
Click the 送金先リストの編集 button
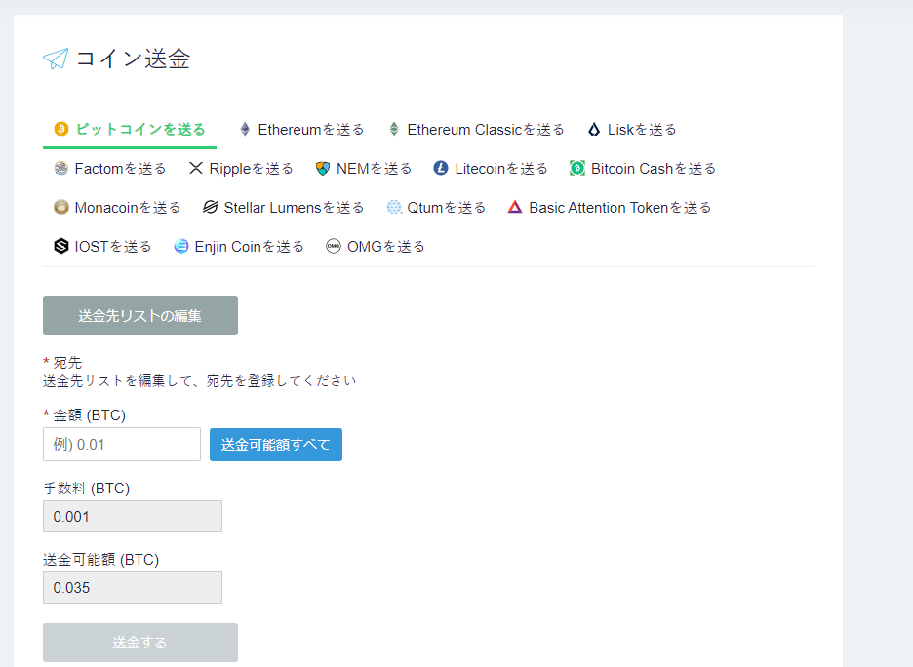(x=140, y=316)
